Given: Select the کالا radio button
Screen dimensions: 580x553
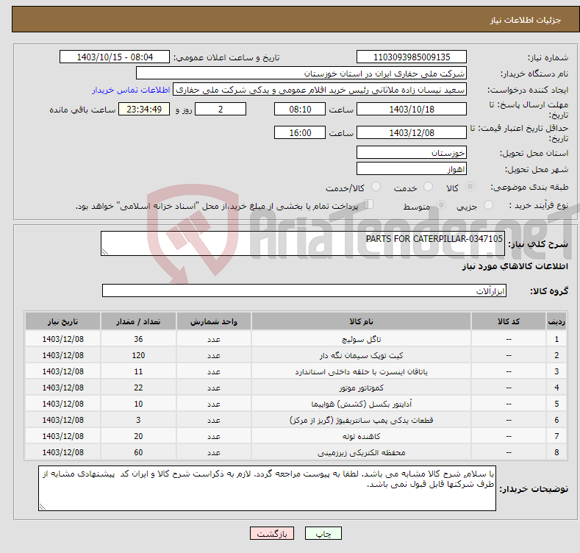Looking at the screenshot, I should click(x=470, y=187).
